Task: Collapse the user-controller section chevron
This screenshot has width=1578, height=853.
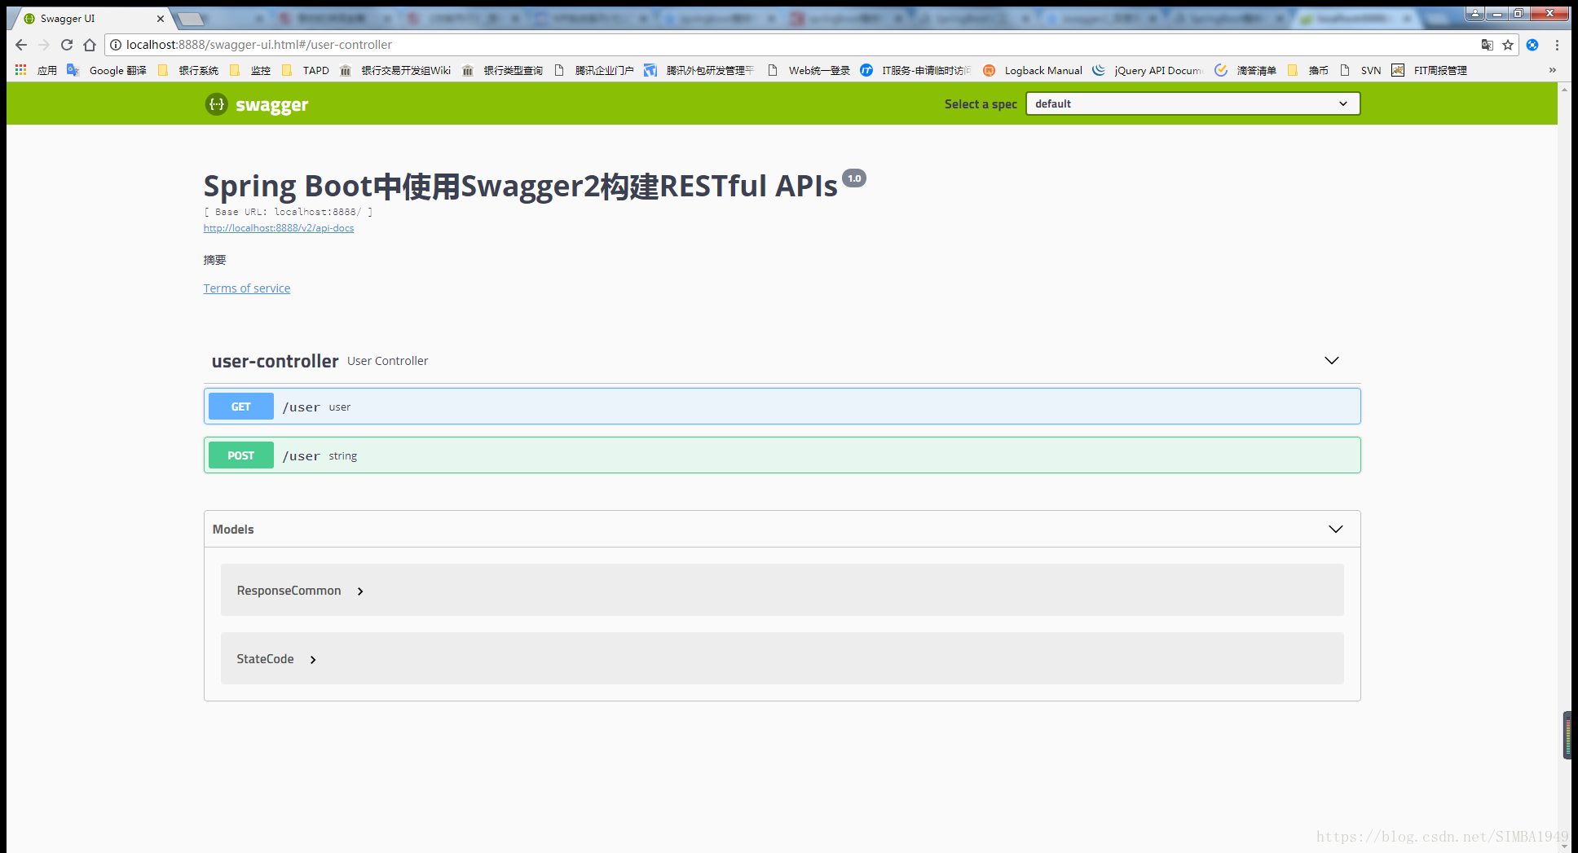Action: [x=1332, y=360]
